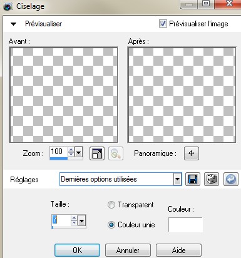Save preset with the floppy disk icon
Viewport: 241px width, 258px height.
(193, 179)
